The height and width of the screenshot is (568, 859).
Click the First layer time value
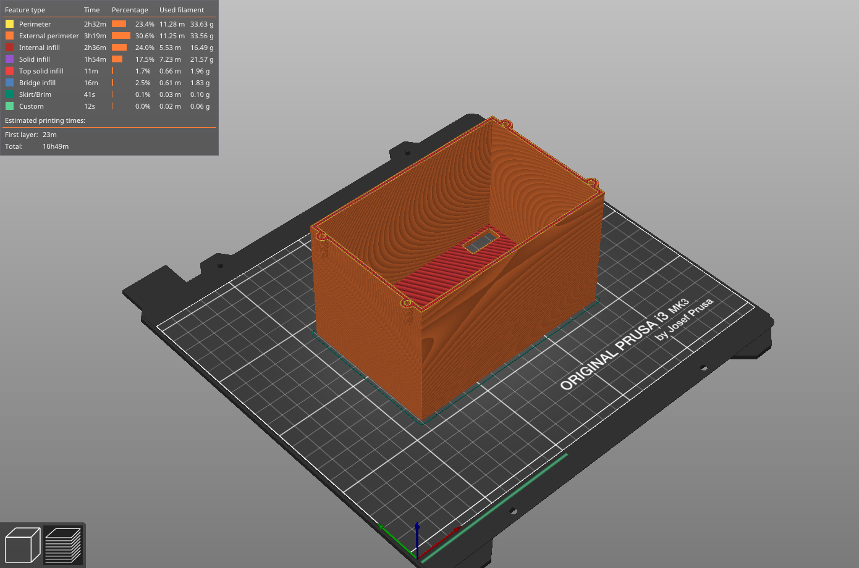pyautogui.click(x=51, y=134)
